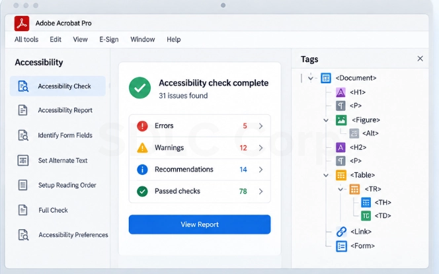Click the Recommendations count 14
The image size is (439, 274).
(x=243, y=170)
